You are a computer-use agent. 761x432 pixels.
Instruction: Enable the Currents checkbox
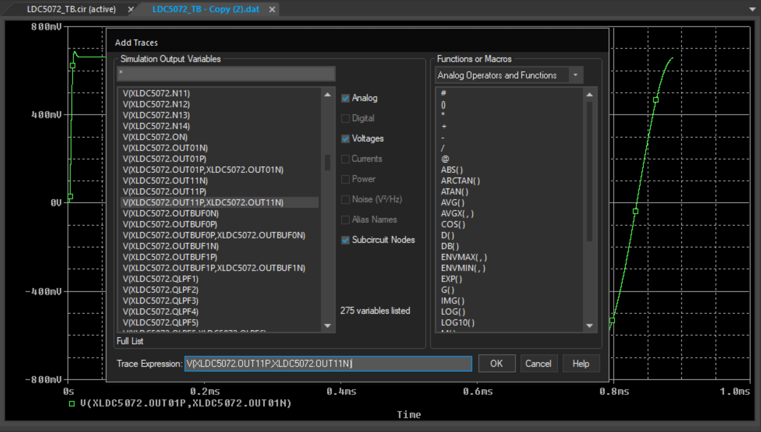click(345, 159)
